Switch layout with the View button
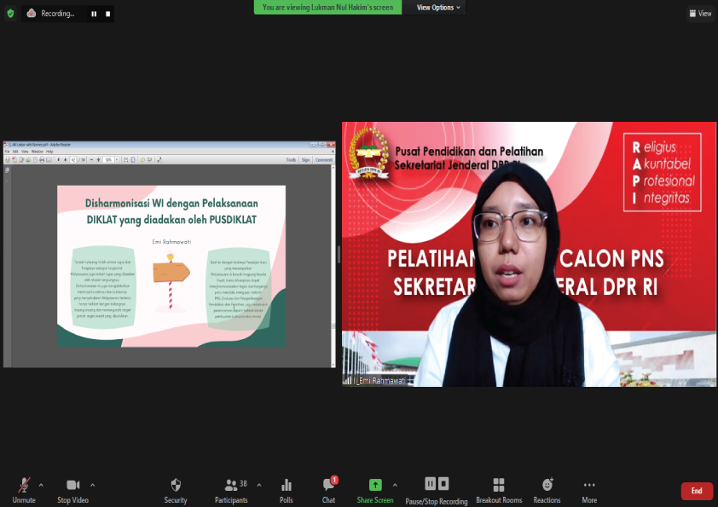 click(x=701, y=14)
